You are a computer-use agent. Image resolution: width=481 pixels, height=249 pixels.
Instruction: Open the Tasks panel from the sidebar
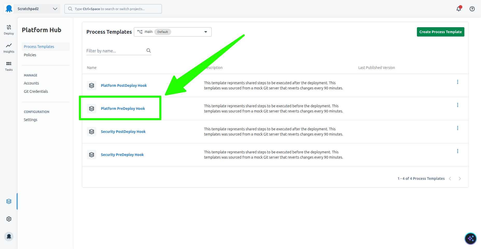pyautogui.click(x=9, y=66)
